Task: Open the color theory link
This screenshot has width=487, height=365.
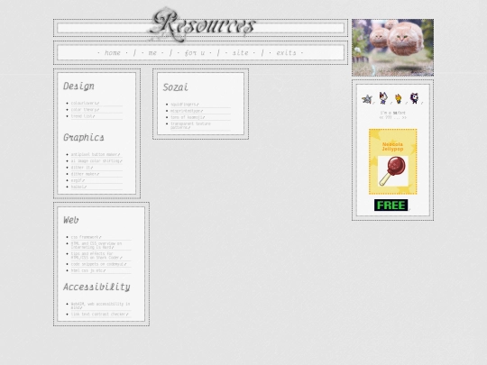Action: tap(85, 110)
